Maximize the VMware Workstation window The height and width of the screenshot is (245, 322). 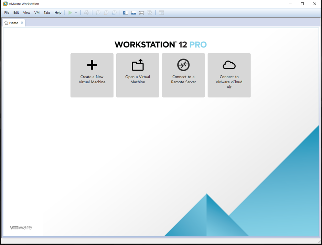point(302,4)
